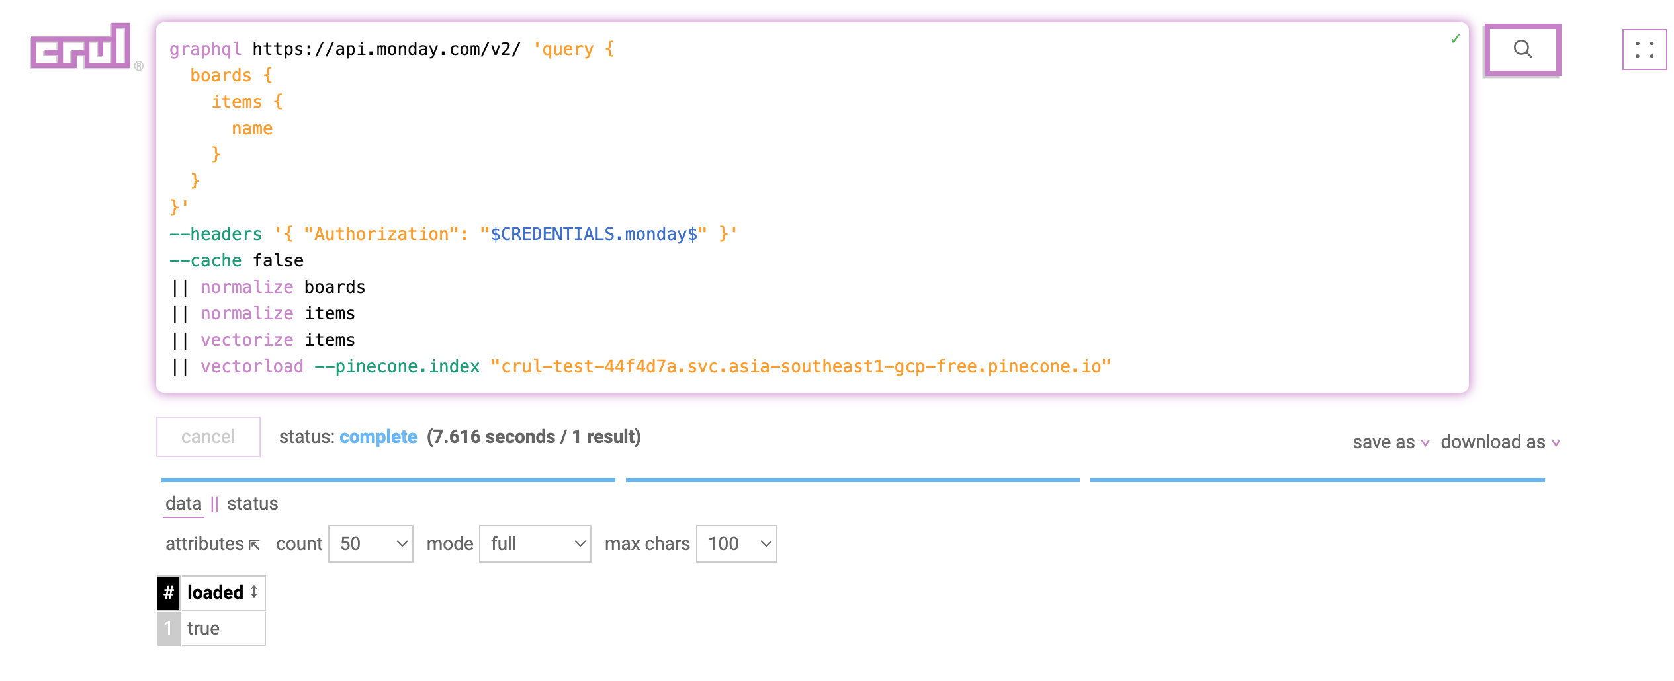Click the first stage progress bar
The width and height of the screenshot is (1674, 681).
388,480
